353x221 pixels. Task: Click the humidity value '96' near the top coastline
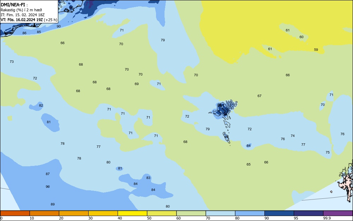[71, 7]
